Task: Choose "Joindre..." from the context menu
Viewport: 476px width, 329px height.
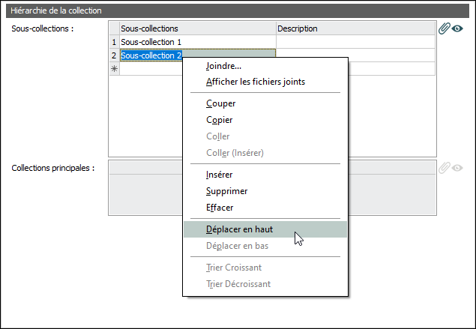Action: pyautogui.click(x=223, y=66)
